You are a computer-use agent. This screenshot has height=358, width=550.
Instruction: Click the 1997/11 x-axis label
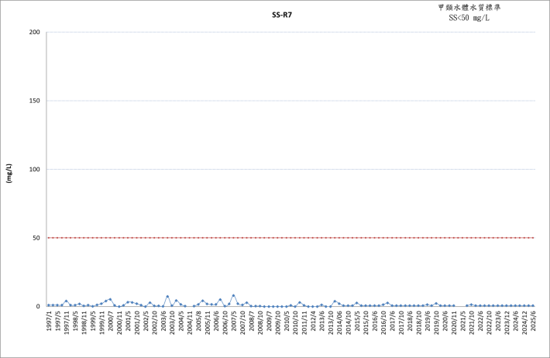(x=67, y=322)
